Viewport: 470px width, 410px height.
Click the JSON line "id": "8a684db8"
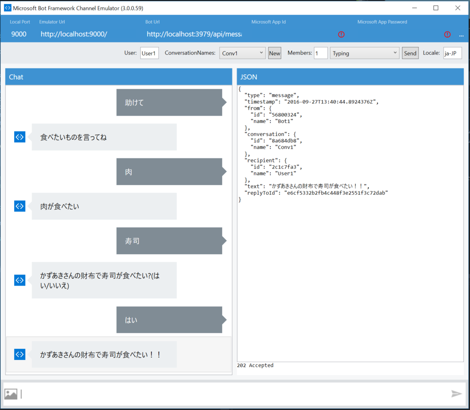point(276,140)
